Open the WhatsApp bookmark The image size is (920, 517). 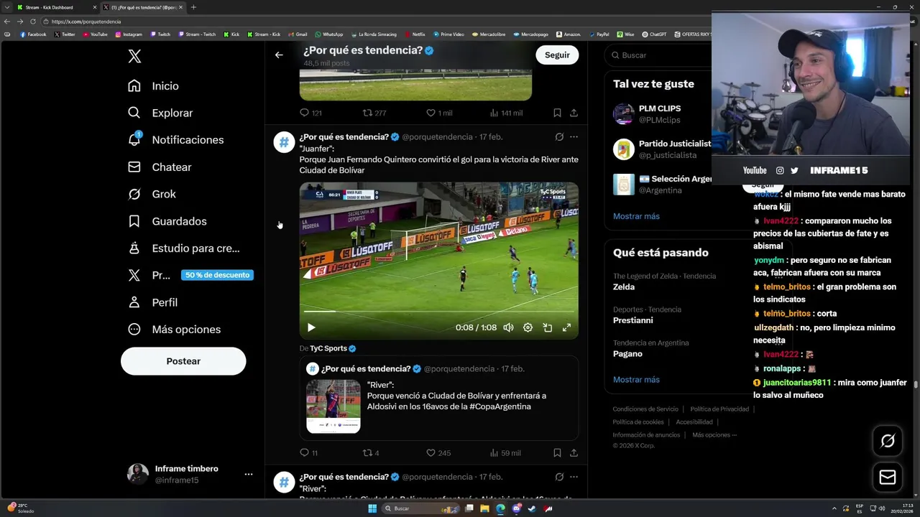tap(328, 34)
